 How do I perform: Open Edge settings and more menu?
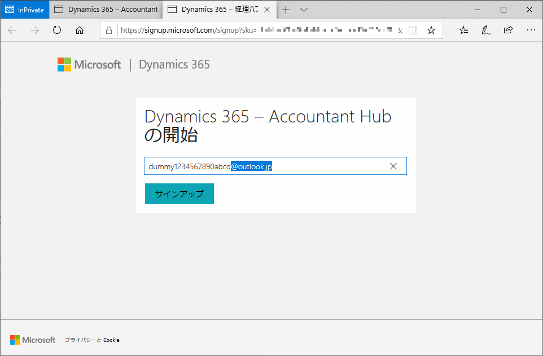click(x=531, y=30)
